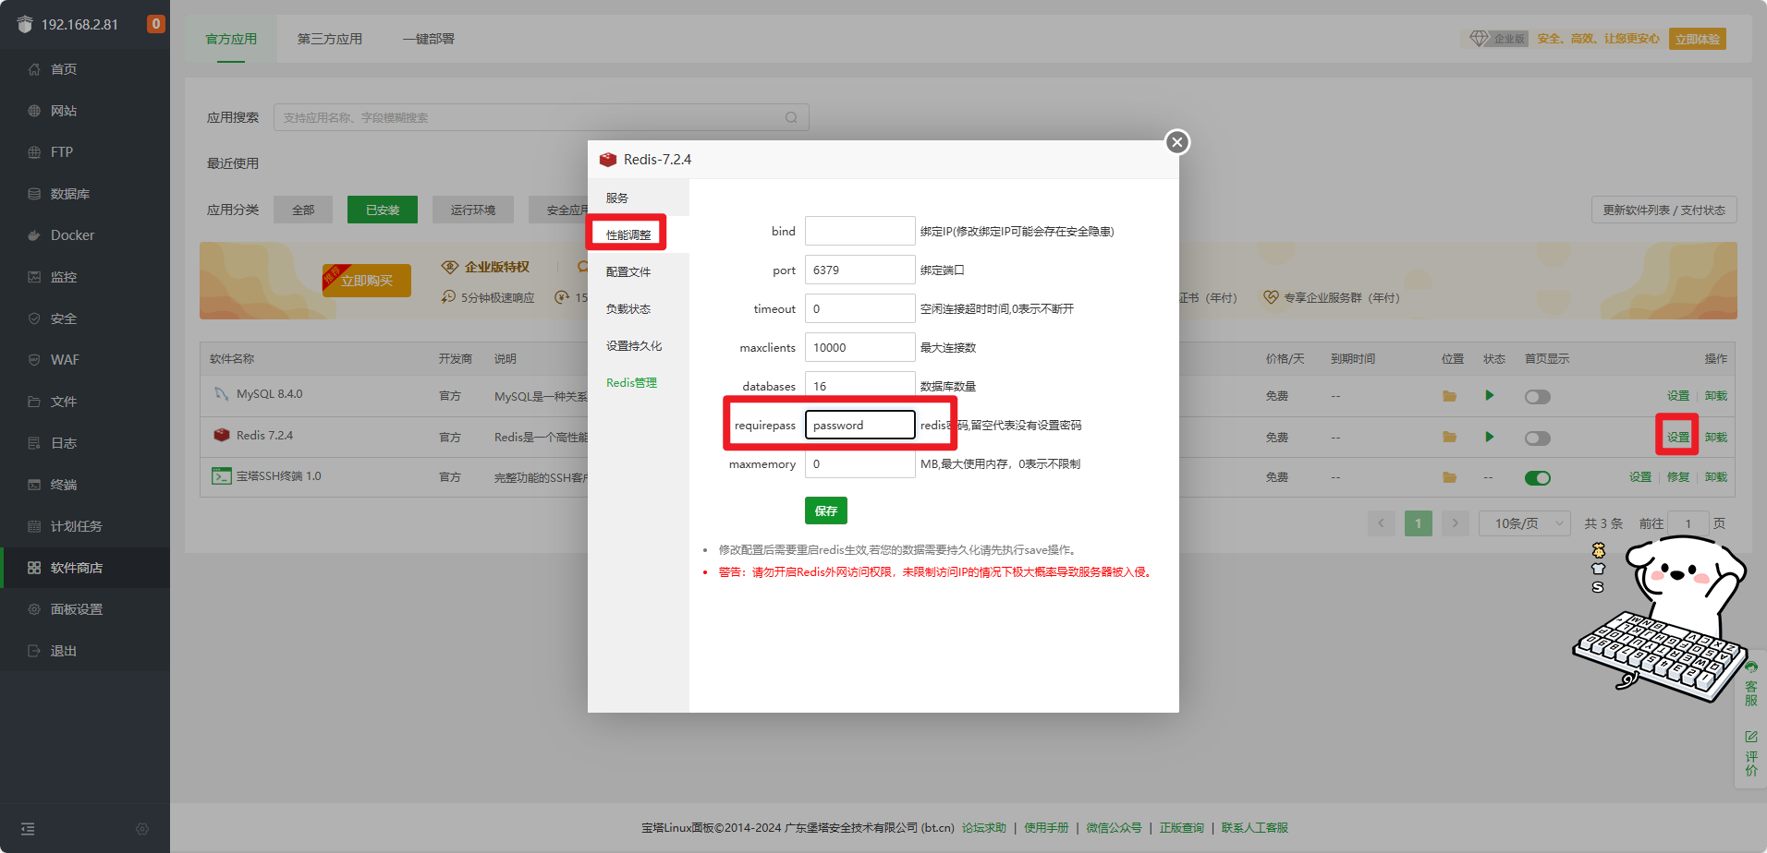1767x853 pixels.
Task: Open 联系人工客服 footer link
Action: pos(1255,827)
